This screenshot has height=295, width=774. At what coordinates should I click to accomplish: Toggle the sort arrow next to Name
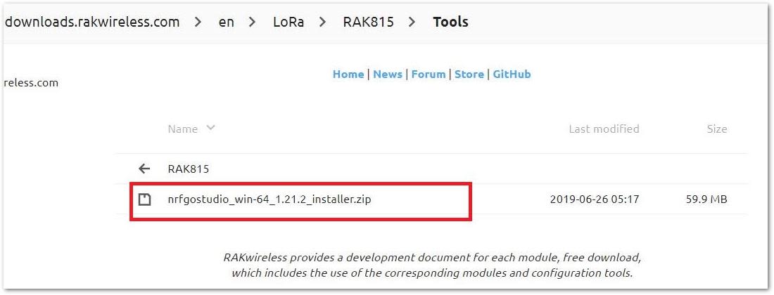(210, 128)
